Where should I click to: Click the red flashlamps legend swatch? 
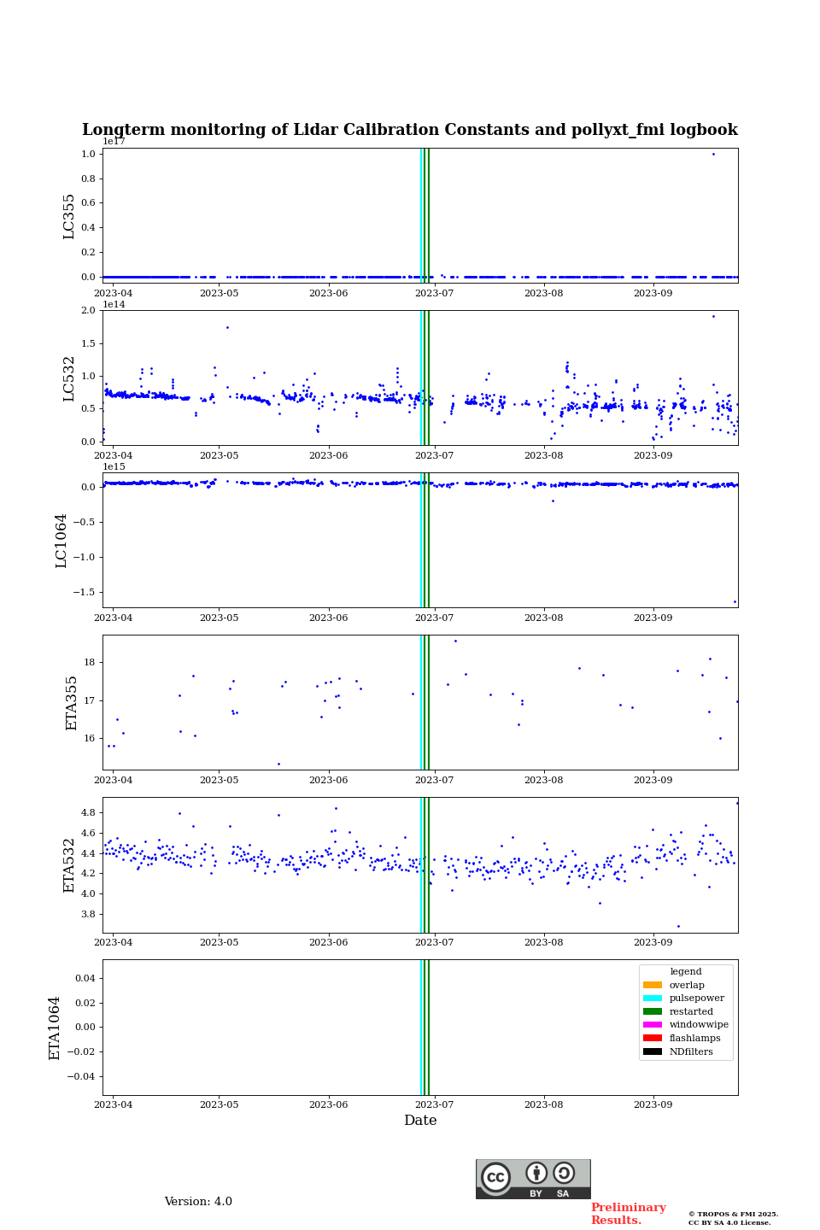(653, 1039)
